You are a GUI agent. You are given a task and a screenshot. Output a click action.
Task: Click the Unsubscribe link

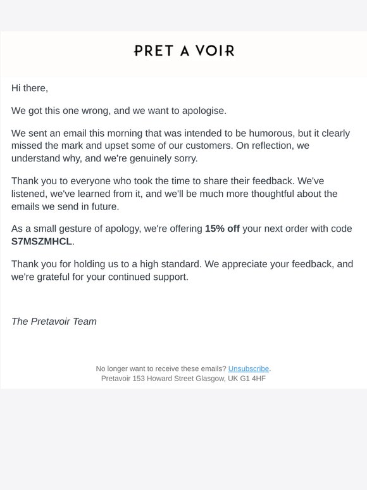(x=248, y=368)
